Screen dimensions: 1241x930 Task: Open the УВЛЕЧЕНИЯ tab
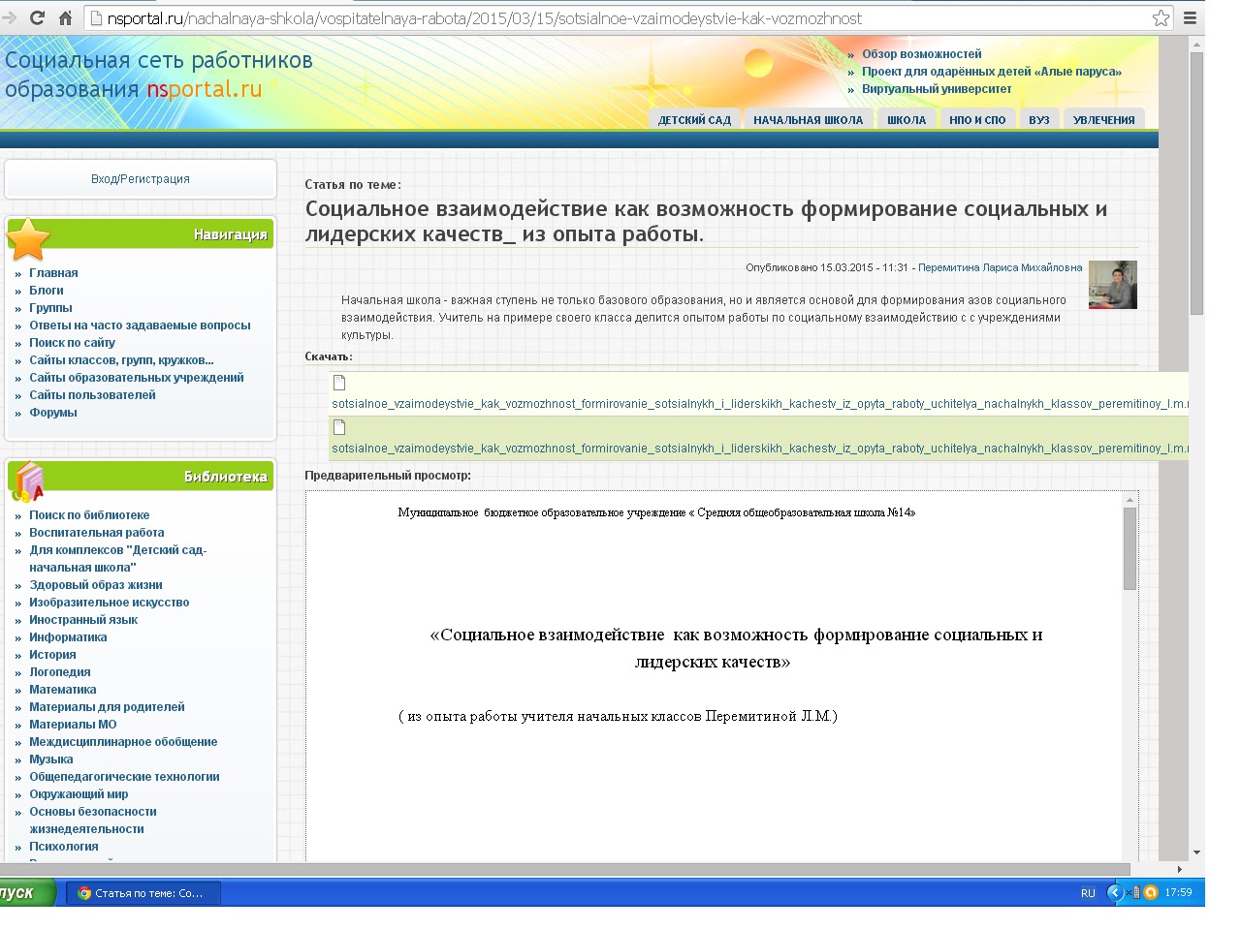coord(1103,120)
